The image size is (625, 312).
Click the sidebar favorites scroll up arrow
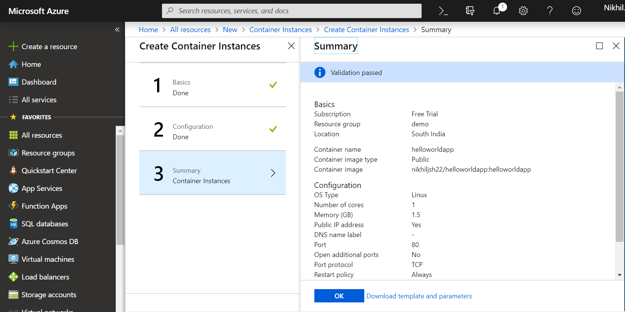coord(120,131)
